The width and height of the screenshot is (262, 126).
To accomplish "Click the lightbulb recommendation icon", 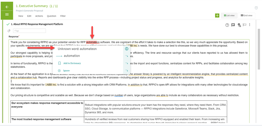I will pos(239,25).
